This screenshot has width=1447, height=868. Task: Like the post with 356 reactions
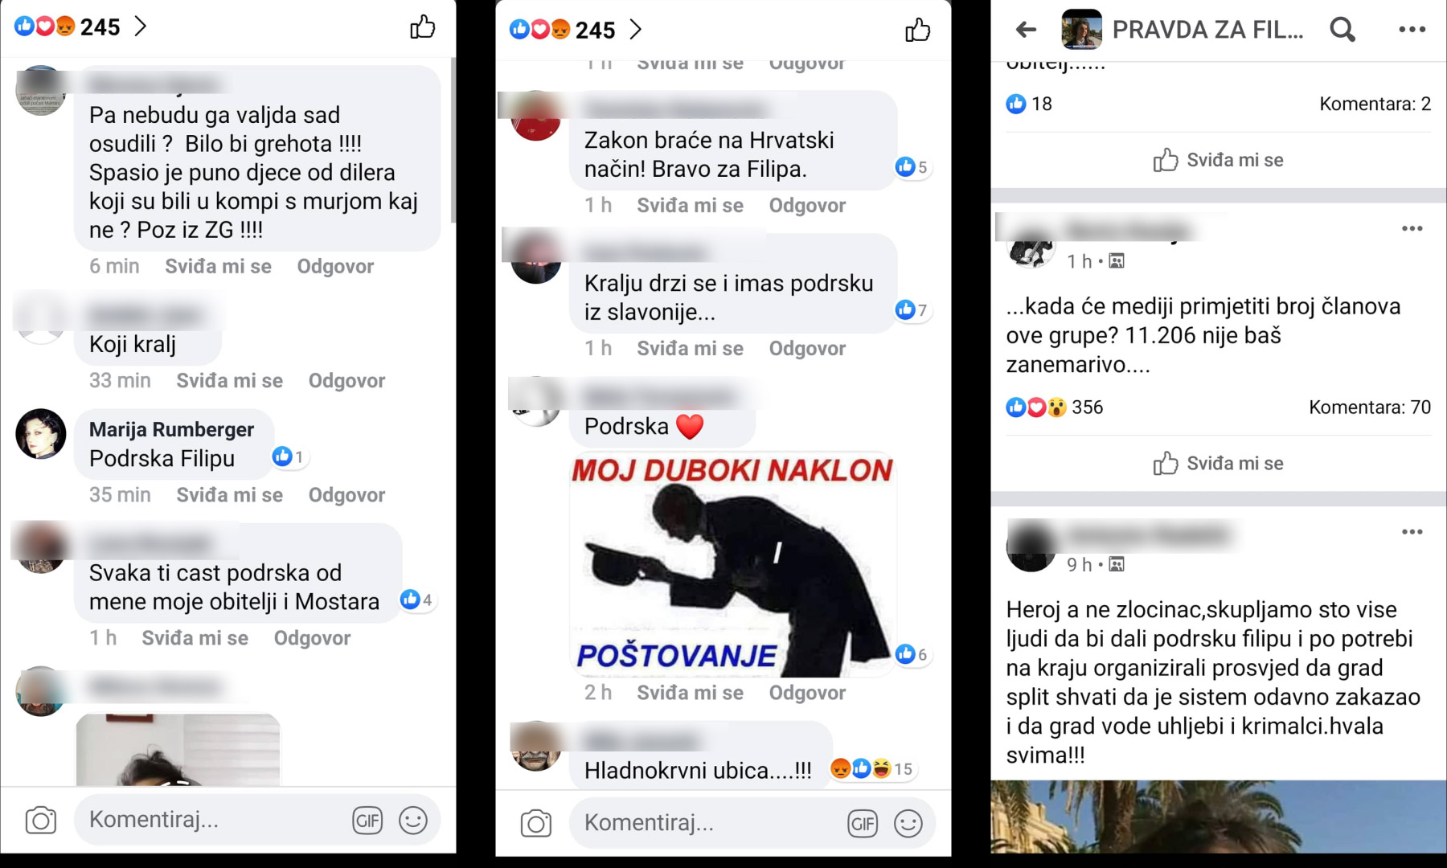point(1218,464)
